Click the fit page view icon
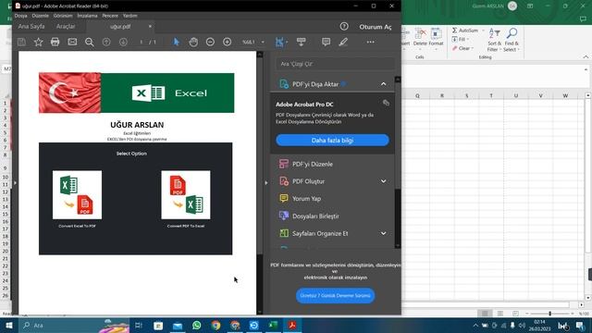 [x=279, y=42]
